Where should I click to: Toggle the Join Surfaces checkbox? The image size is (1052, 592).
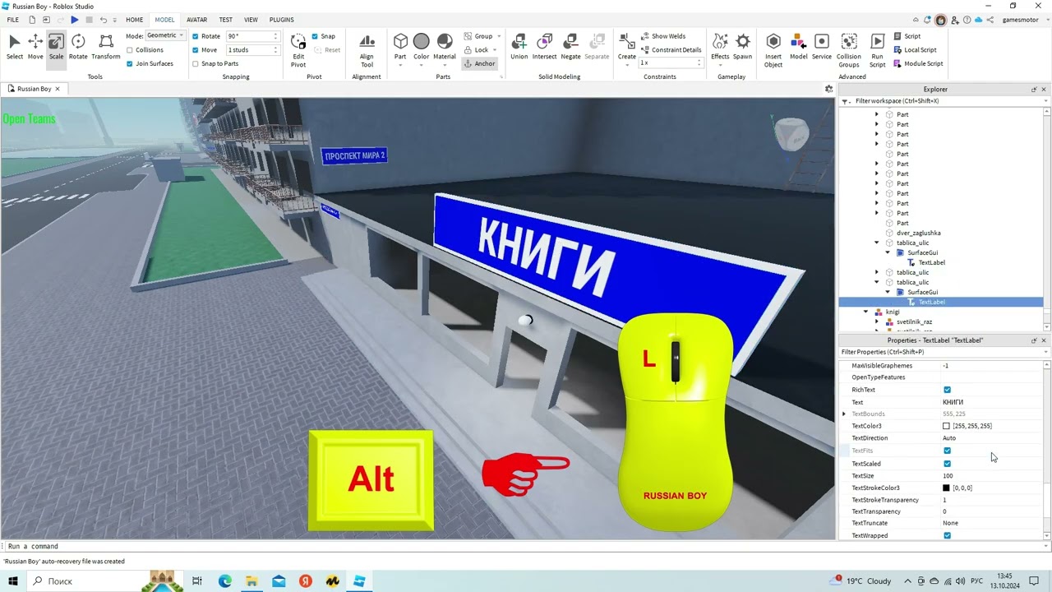click(x=130, y=63)
